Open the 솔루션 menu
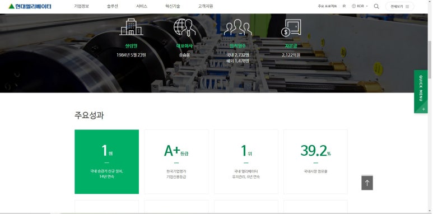The height and width of the screenshot is (214, 433). (113, 6)
